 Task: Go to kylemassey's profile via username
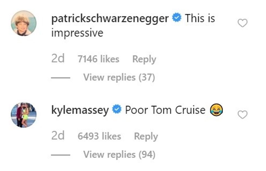tap(80, 110)
